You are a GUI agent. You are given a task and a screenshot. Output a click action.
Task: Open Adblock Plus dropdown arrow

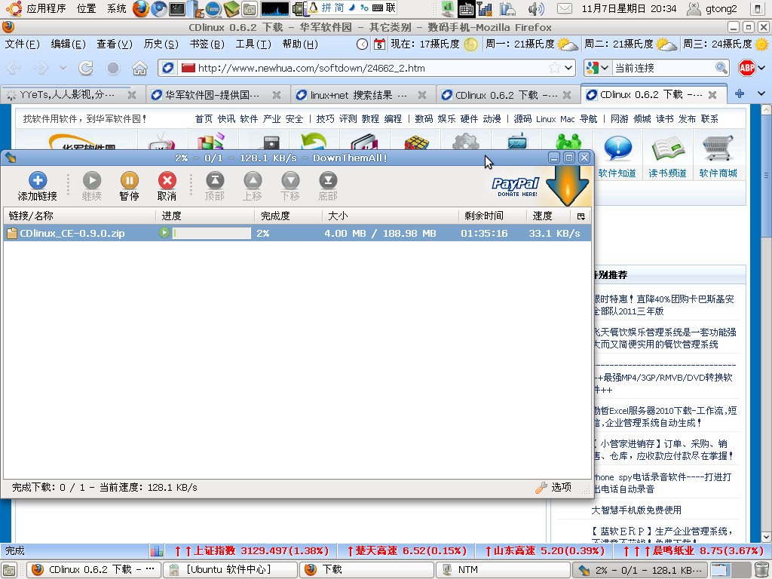point(762,68)
